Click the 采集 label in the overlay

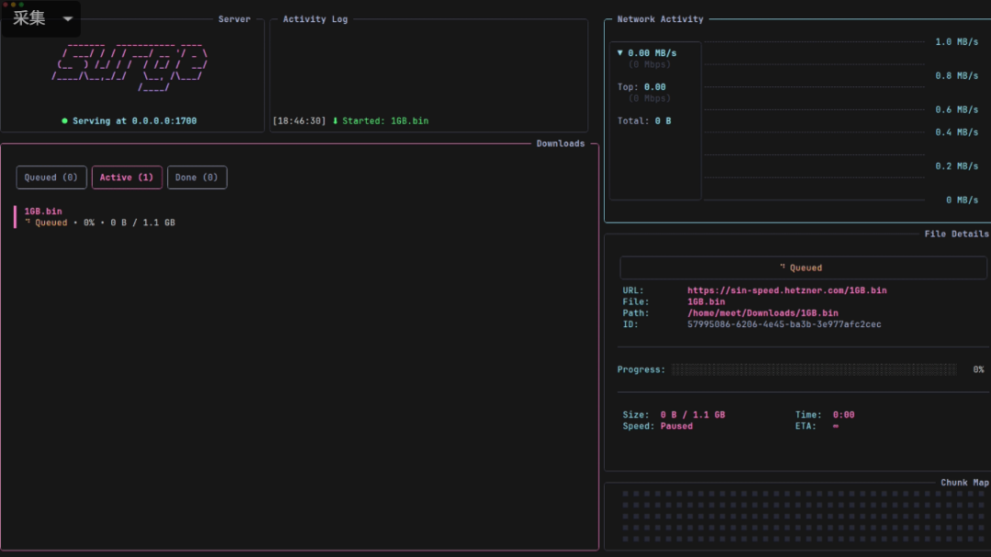29,18
